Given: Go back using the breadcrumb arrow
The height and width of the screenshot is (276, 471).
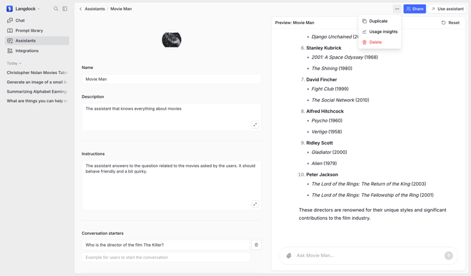Looking at the screenshot, I should click(81, 9).
